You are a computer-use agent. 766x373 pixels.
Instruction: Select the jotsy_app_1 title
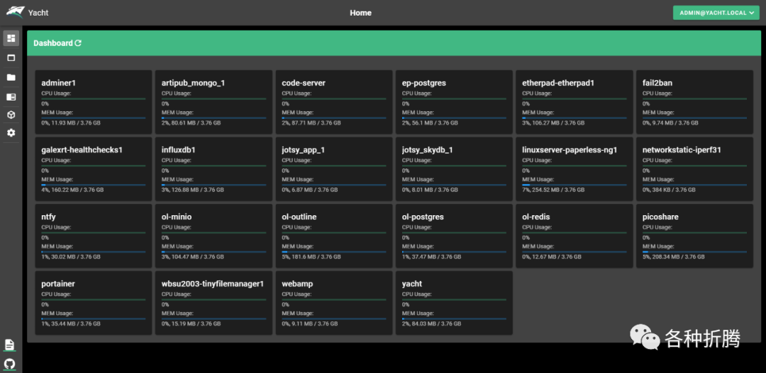pos(304,150)
